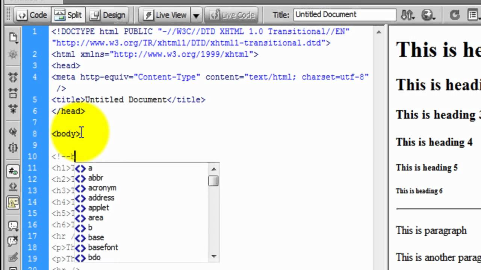Click the Live Code button
Image resolution: width=481 pixels, height=270 pixels.
pos(232,15)
